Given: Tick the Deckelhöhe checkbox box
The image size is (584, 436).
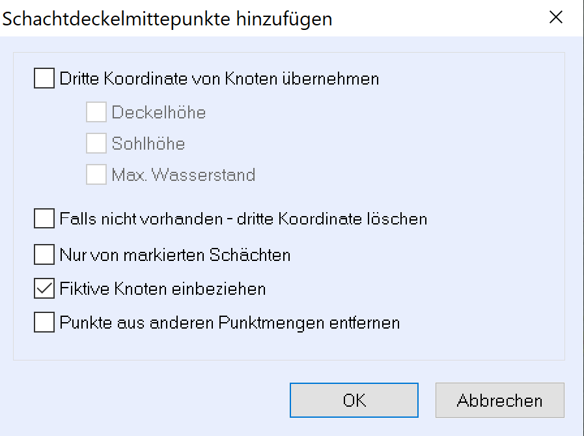Looking at the screenshot, I should click(x=96, y=113).
